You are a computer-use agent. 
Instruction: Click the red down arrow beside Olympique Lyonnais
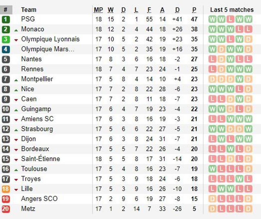pyautogui.click(x=16, y=40)
